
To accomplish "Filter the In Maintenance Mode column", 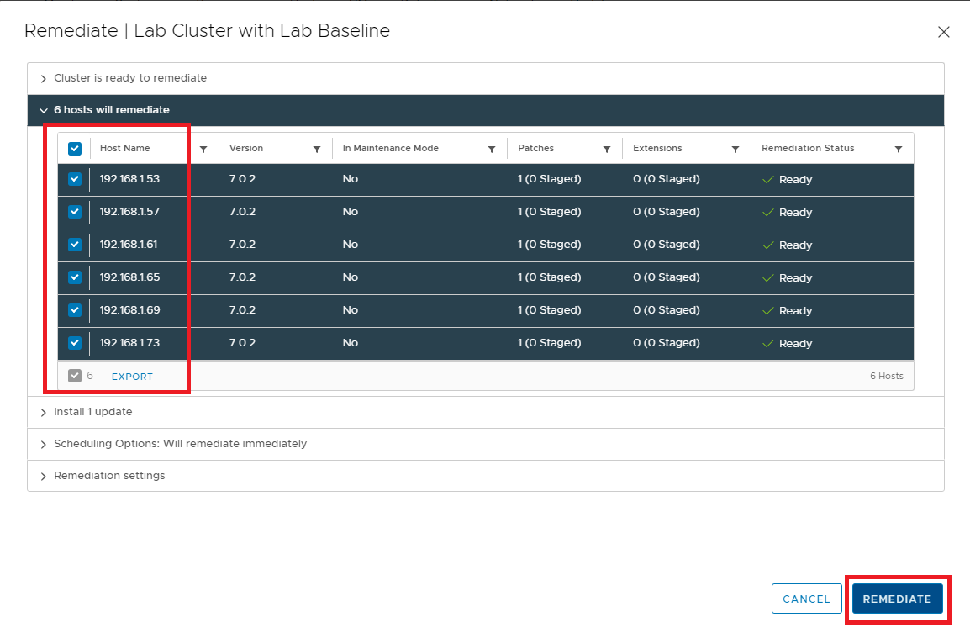I will click(492, 149).
